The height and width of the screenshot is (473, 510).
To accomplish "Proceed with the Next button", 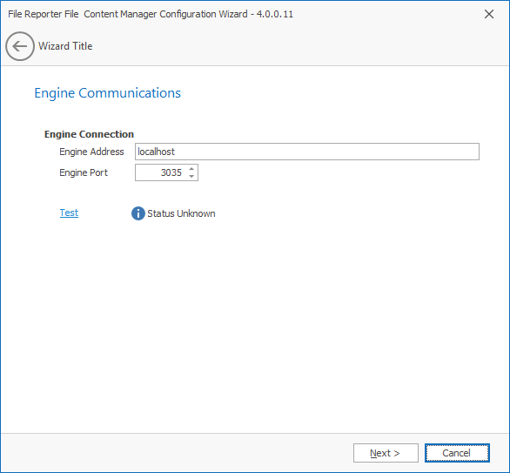I will tap(386, 453).
